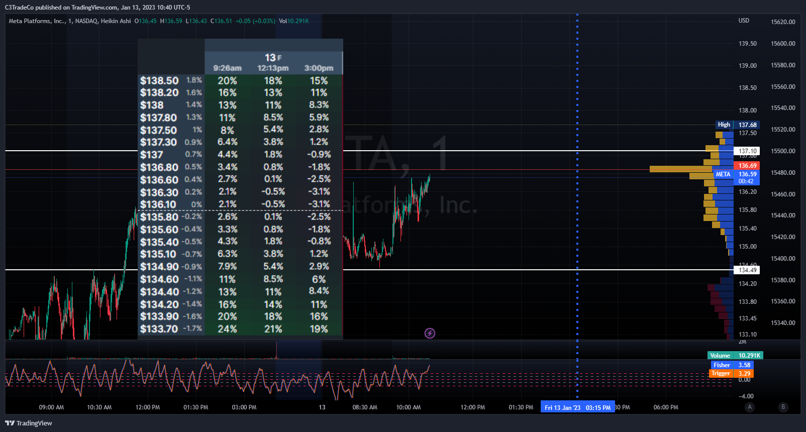Click the change value +0.05 (+0.03%)
The width and height of the screenshot is (806, 432).
tap(255, 21)
